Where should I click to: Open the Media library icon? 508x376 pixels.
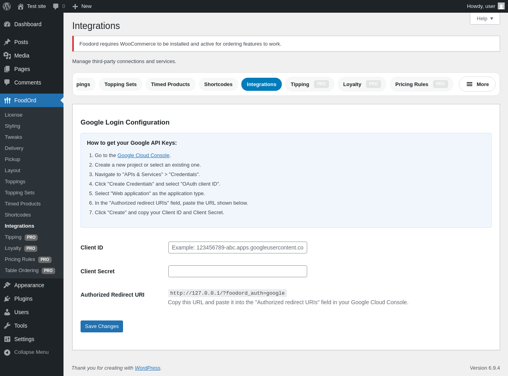[7, 56]
